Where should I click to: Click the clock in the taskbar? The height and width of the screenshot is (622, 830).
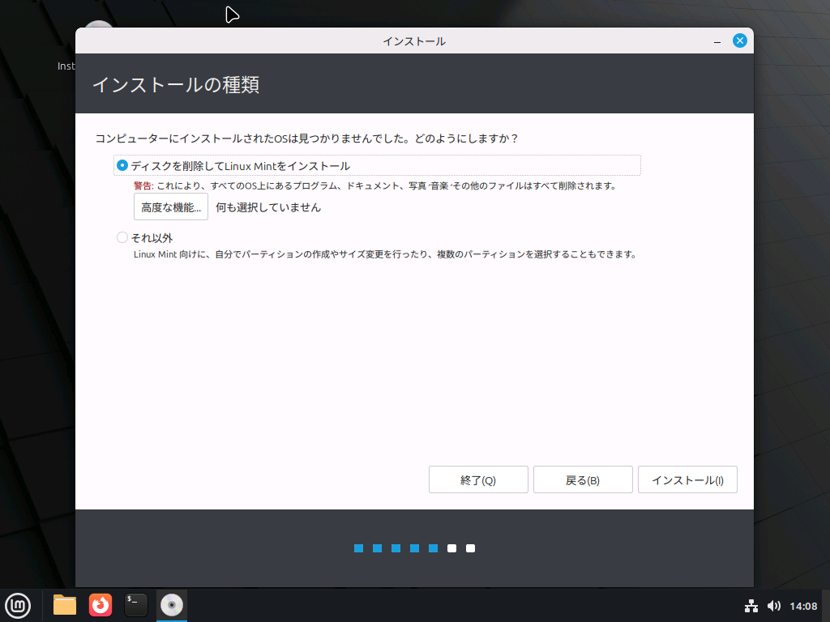point(803,606)
